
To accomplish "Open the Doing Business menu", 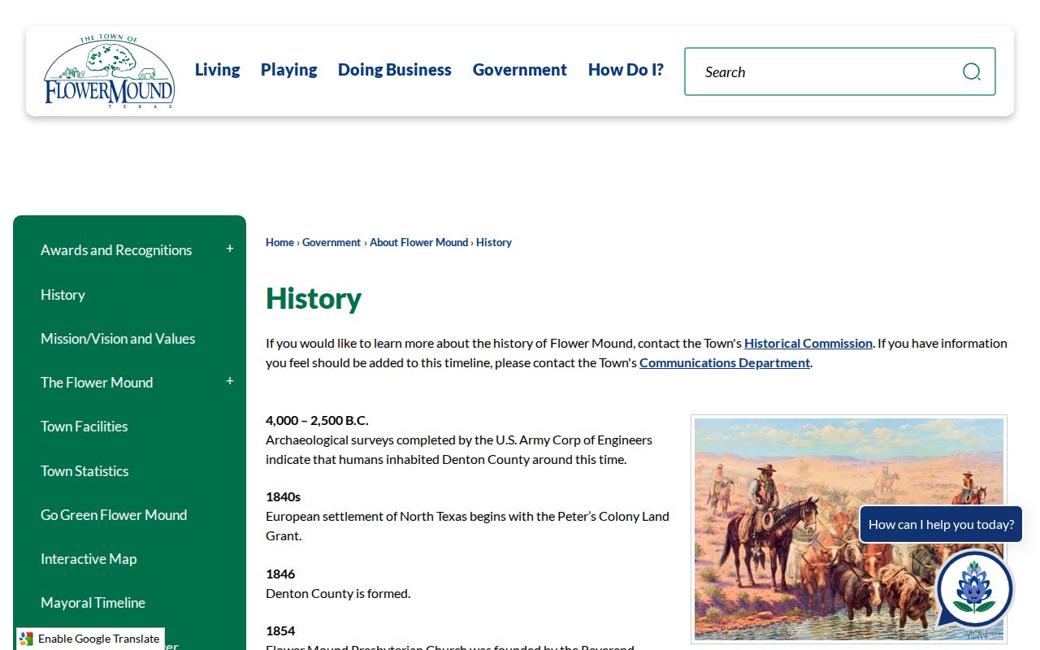I will click(x=394, y=70).
